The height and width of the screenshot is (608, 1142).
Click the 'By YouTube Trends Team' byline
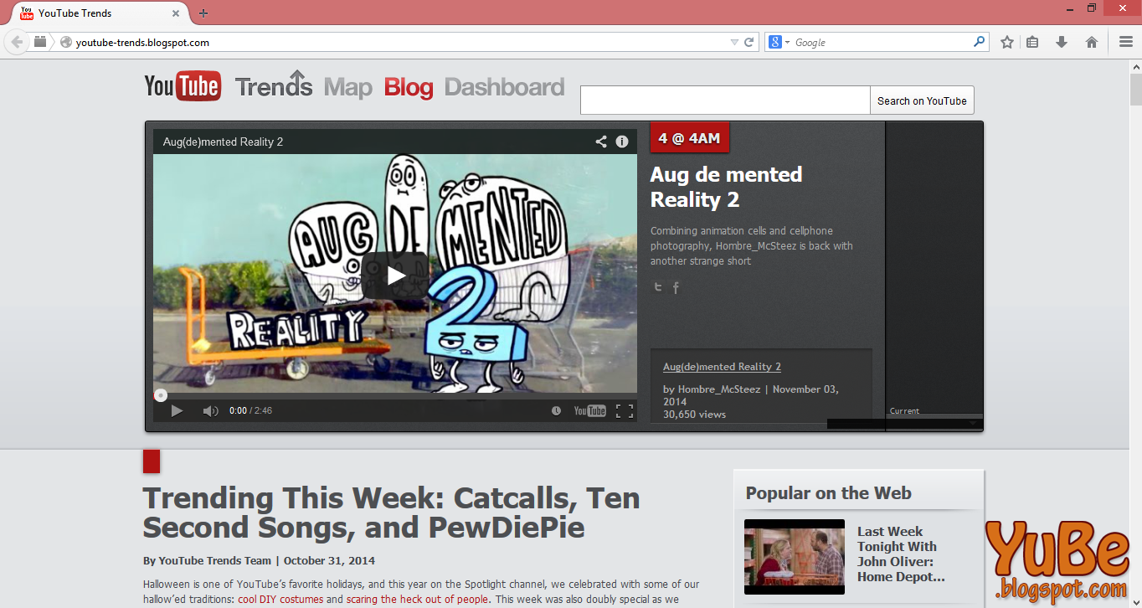coord(208,561)
